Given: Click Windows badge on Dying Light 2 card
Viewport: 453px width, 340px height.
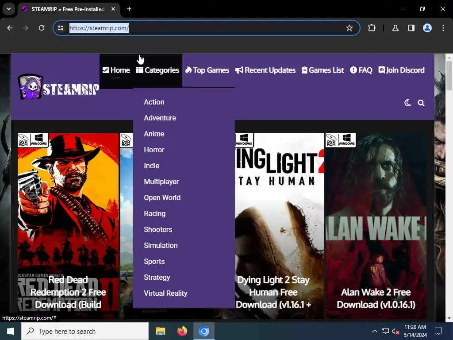Looking at the screenshot, I should point(244,140).
